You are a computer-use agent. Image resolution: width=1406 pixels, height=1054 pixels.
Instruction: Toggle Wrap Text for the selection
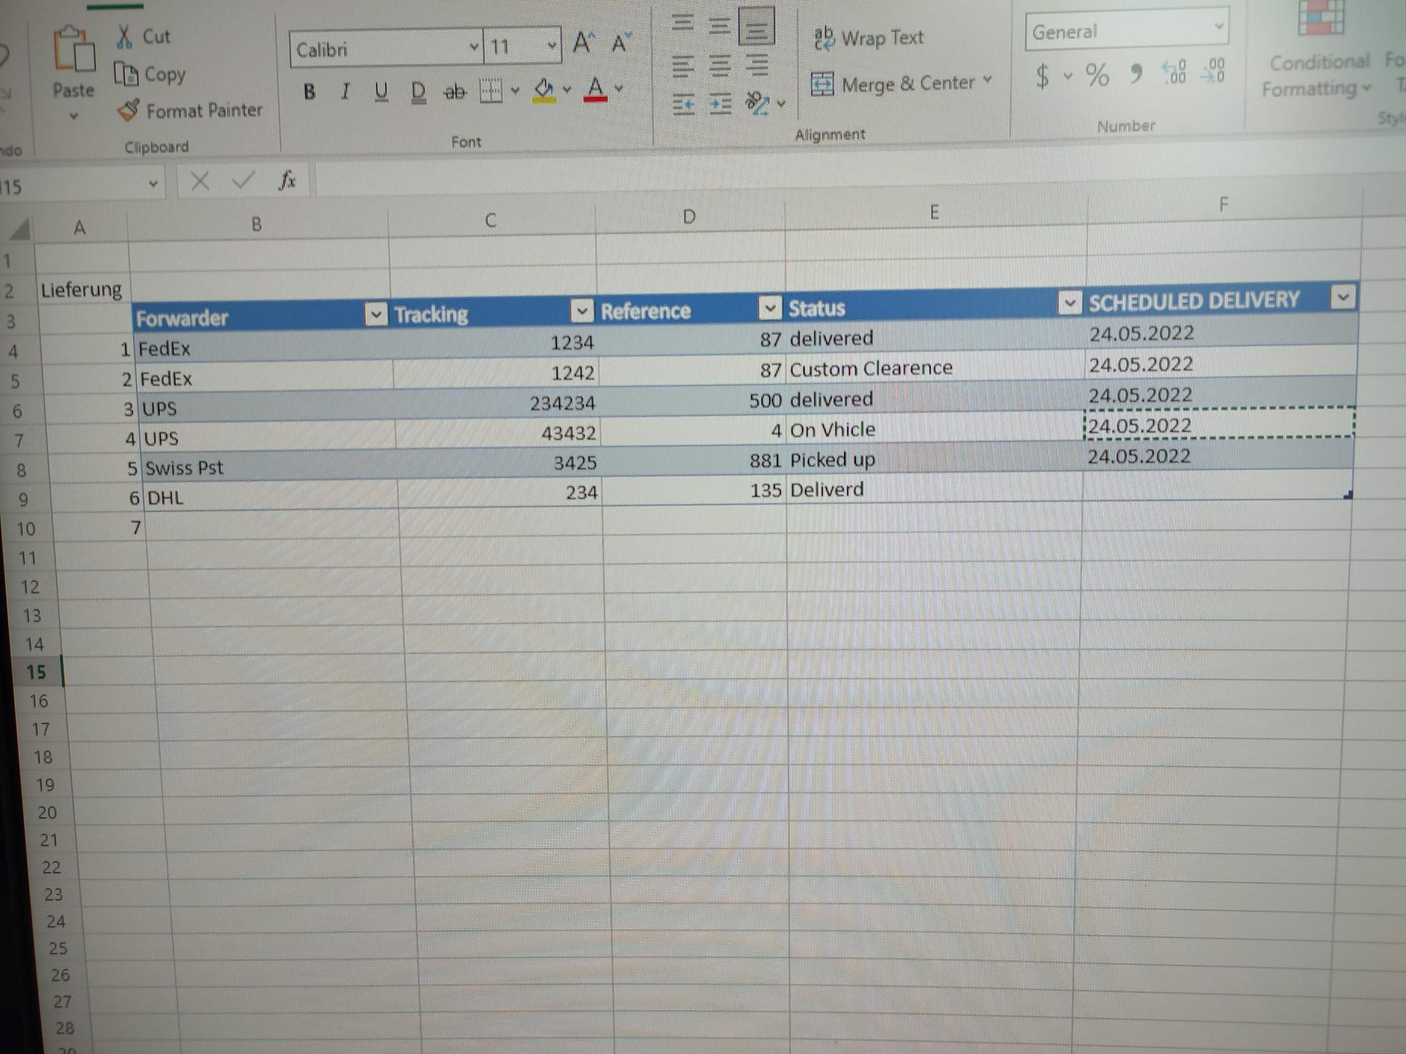point(845,38)
